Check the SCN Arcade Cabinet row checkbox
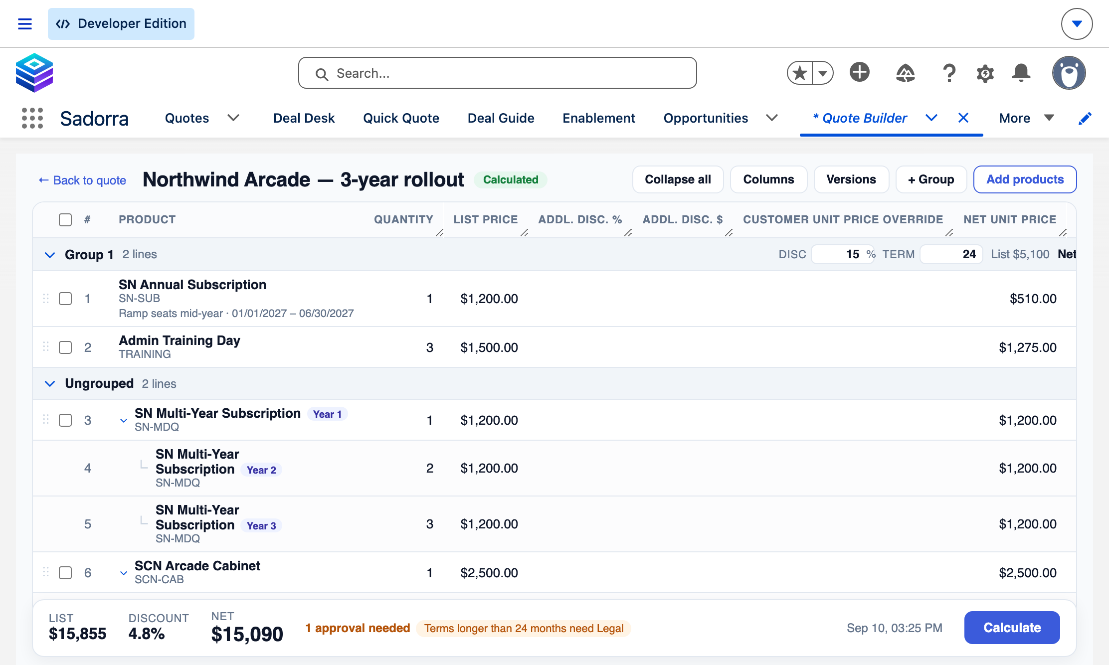The width and height of the screenshot is (1109, 665). (65, 573)
